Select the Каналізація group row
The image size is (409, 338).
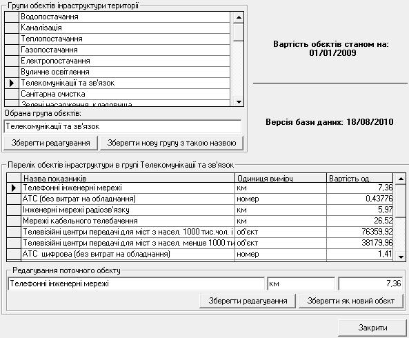pyautogui.click(x=125, y=28)
